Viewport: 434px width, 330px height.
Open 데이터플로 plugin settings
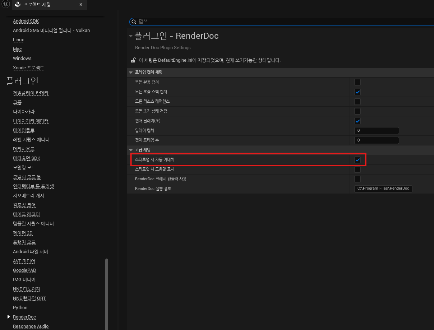coord(24,130)
